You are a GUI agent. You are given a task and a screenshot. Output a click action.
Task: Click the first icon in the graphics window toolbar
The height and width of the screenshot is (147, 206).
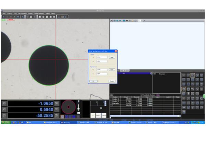click(x=112, y=21)
